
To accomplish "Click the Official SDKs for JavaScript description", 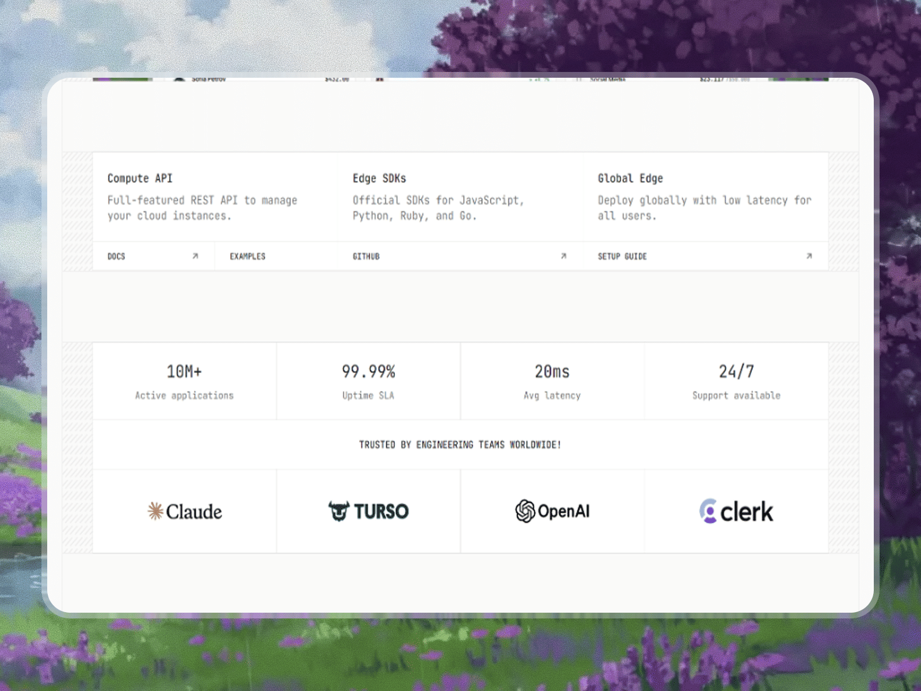I will 438,208.
